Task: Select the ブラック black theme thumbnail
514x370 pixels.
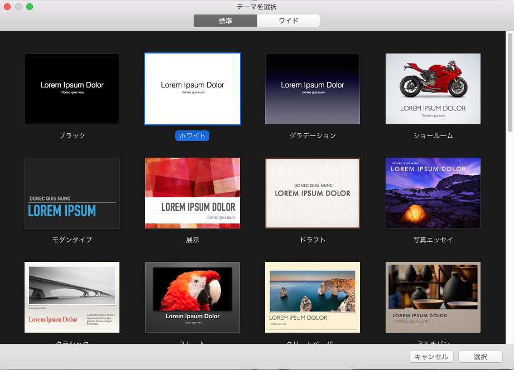Action: (72, 89)
